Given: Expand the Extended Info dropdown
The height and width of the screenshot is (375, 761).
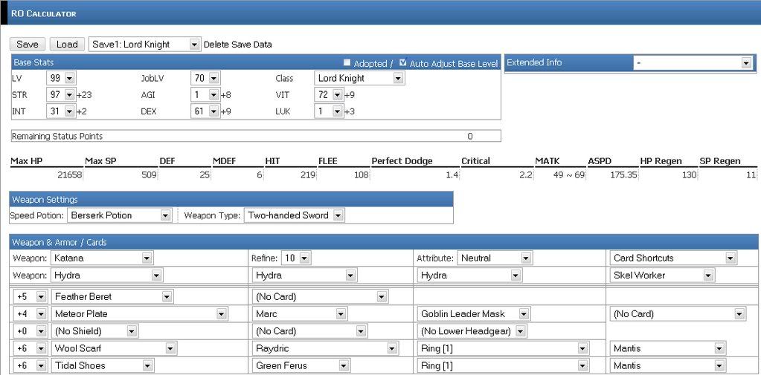Looking at the screenshot, I should [693, 63].
